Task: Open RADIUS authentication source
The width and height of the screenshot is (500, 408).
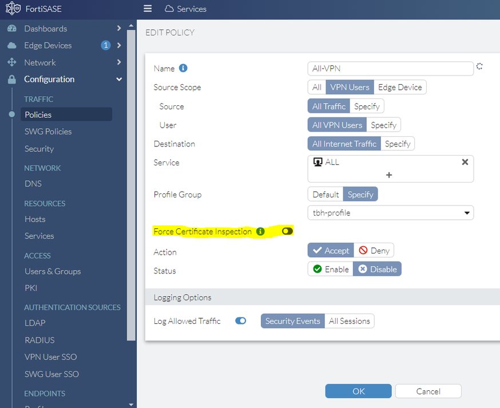Action: pyautogui.click(x=39, y=340)
